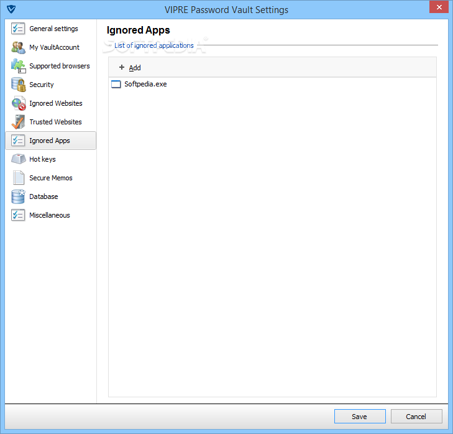Switch to Security settings
This screenshot has height=434, width=453.
(50, 85)
